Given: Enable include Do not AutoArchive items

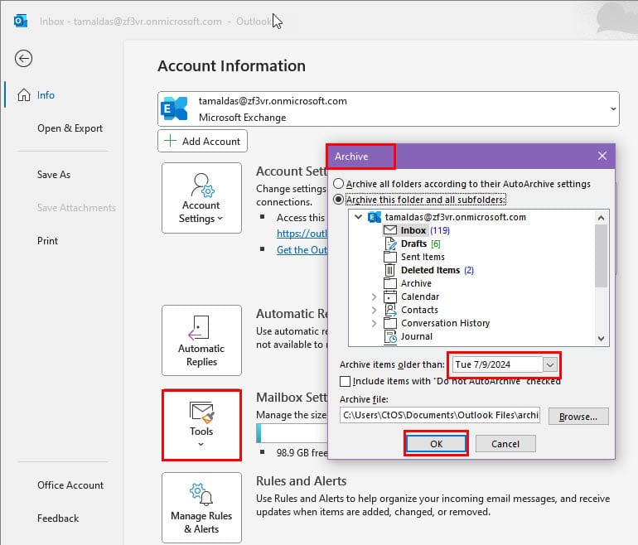Looking at the screenshot, I should point(346,381).
